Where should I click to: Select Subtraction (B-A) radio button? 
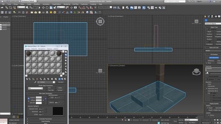[206, 91]
